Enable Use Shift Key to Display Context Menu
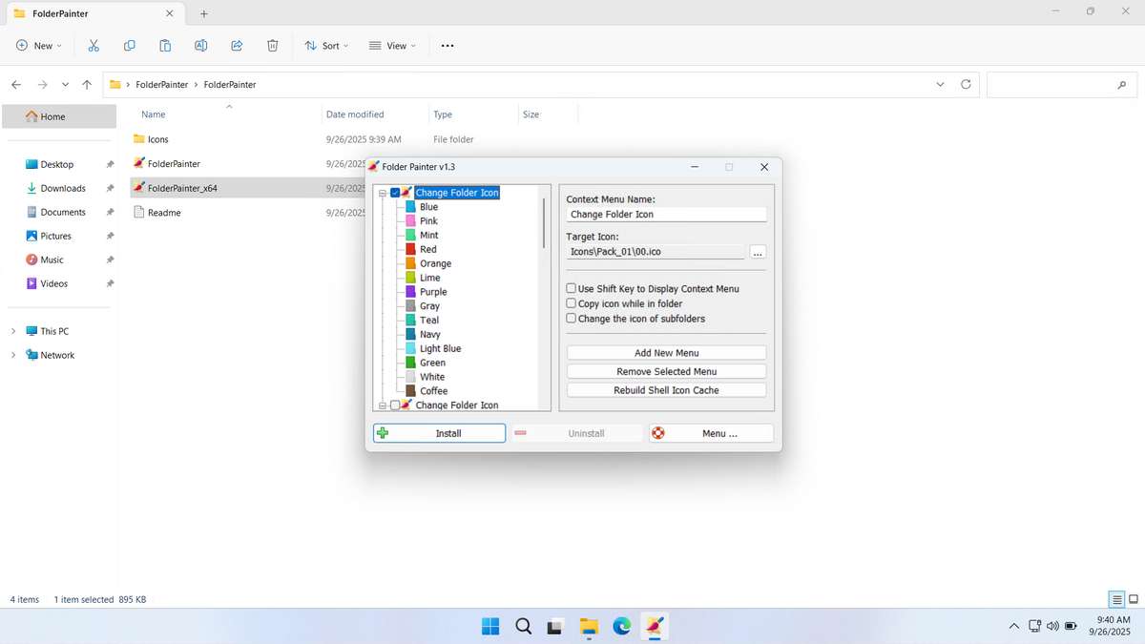Screen dimensions: 1145x644 572,288
